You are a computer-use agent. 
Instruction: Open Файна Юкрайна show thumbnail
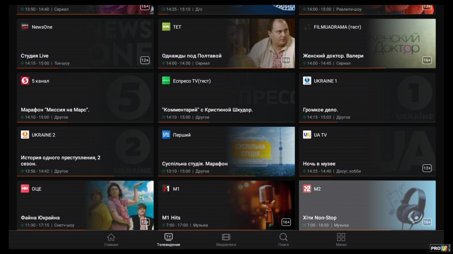pos(119,203)
